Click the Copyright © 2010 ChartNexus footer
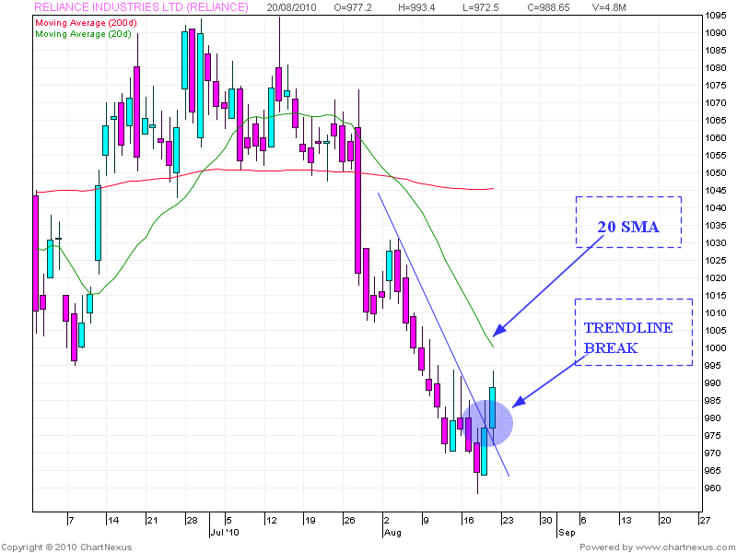The image size is (737, 553). point(66,547)
